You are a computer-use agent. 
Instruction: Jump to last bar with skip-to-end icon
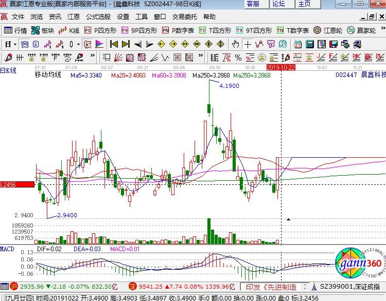pyautogui.click(x=126, y=45)
